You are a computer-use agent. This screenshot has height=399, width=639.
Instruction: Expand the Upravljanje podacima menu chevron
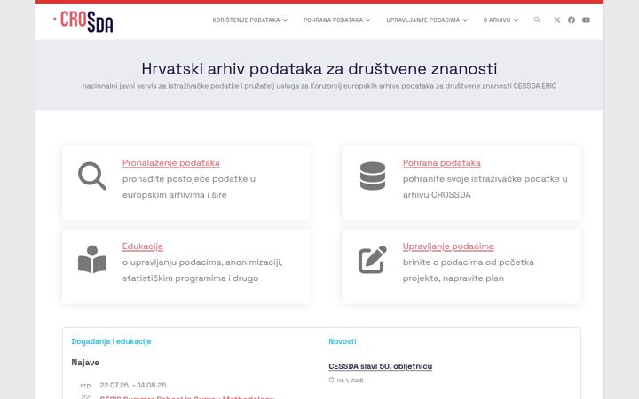pos(465,20)
